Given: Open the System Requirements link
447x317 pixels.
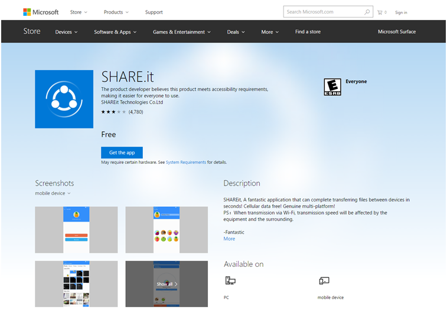Looking at the screenshot, I should [186, 162].
